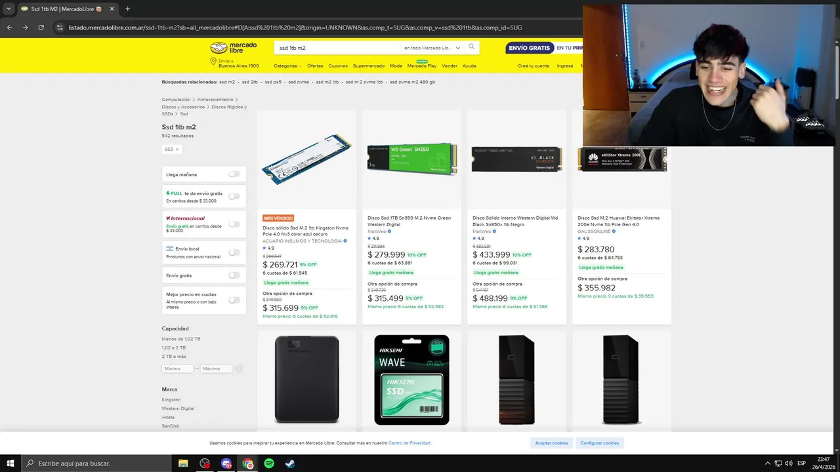Click the browser address bar URL
The image size is (840, 472).
[x=295, y=28]
